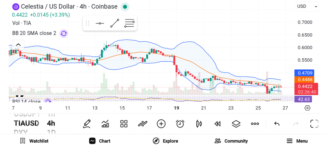329x148 pixels.
Task: Click the 4h timeframe button
Action: point(51,123)
